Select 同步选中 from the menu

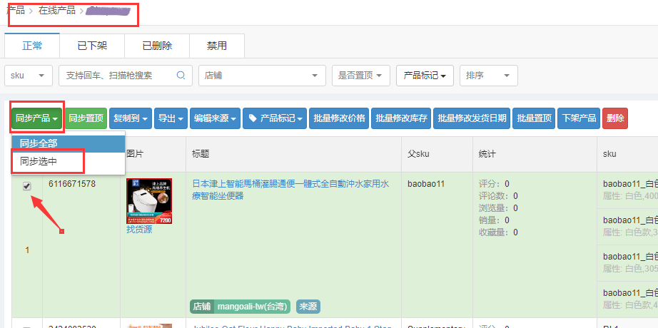[x=39, y=162]
